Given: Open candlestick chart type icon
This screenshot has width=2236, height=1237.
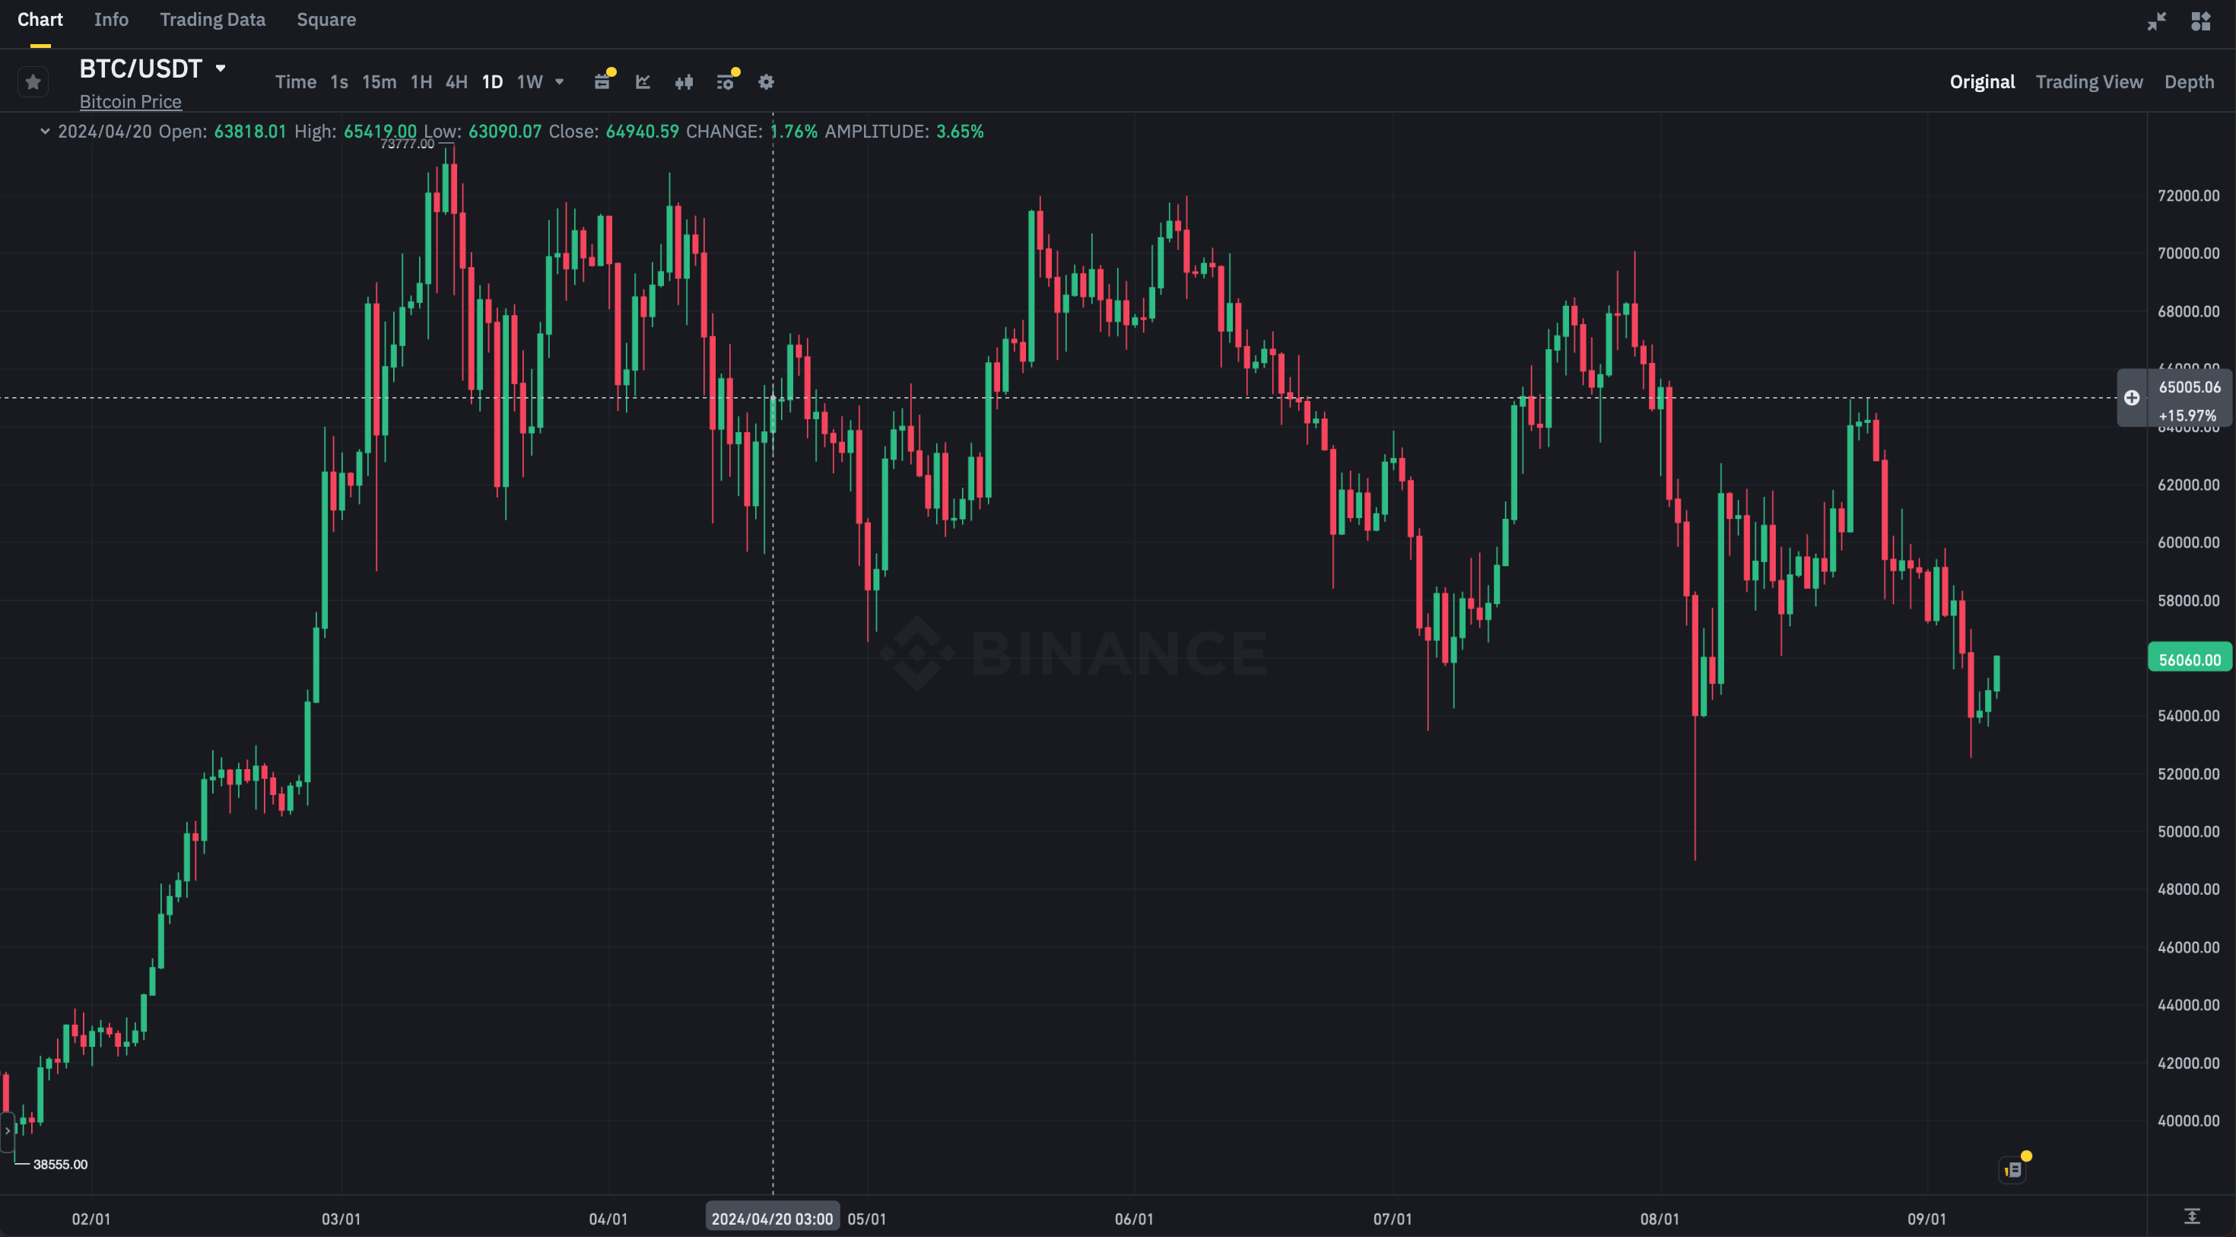Looking at the screenshot, I should 684,81.
